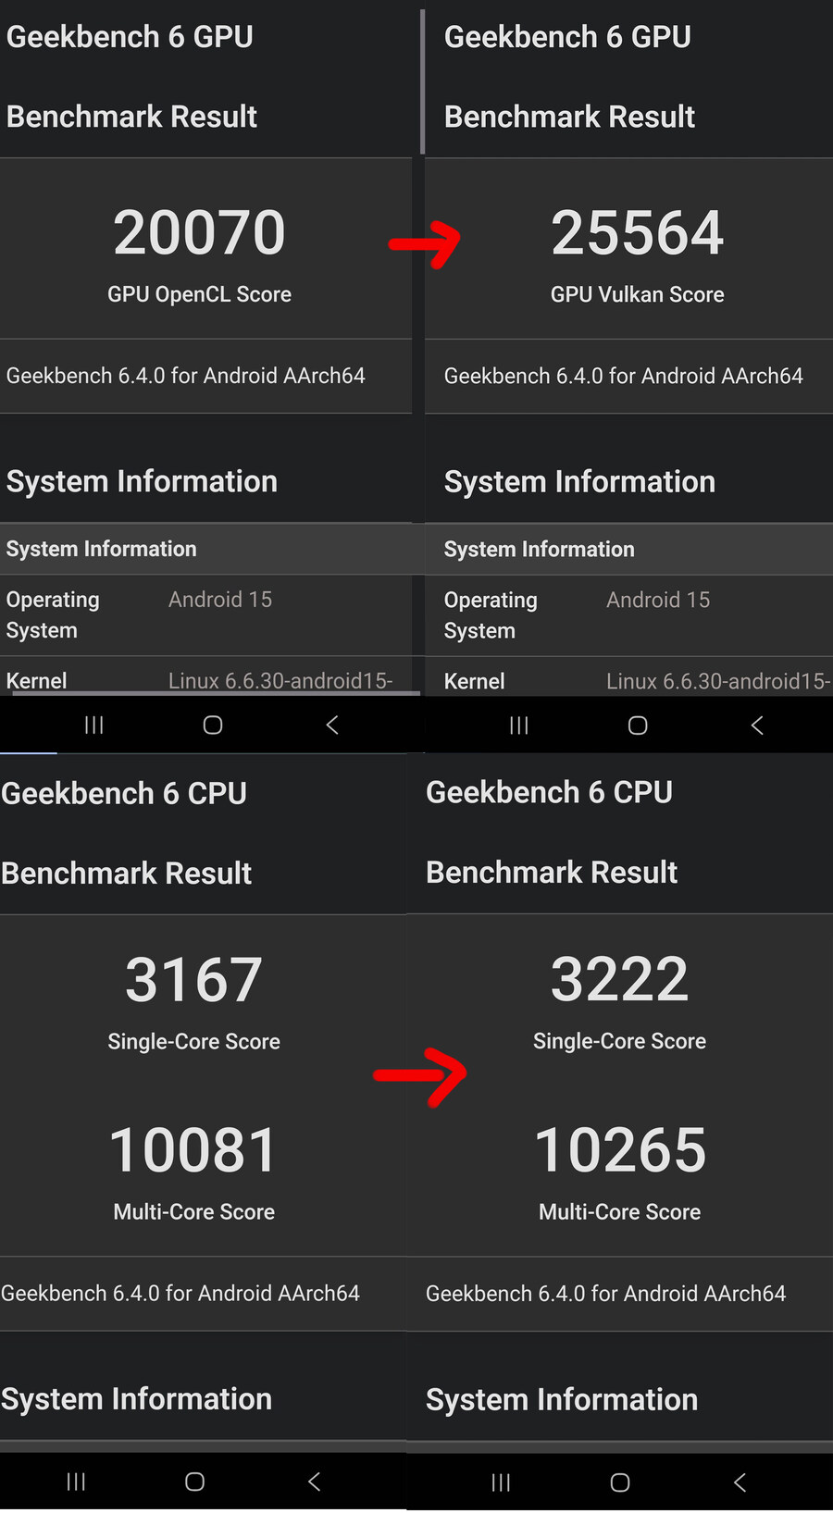
Task: Click Android 15 in the OpenCL result
Action: [x=220, y=600]
